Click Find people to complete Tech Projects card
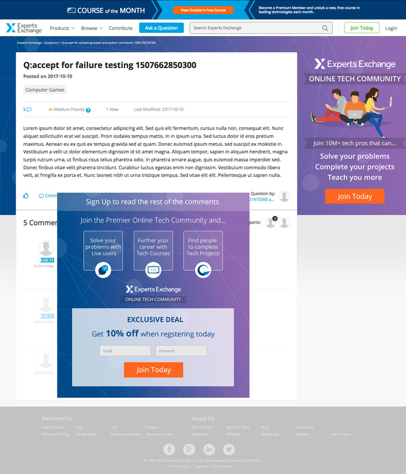This screenshot has width=406, height=474. click(x=203, y=250)
